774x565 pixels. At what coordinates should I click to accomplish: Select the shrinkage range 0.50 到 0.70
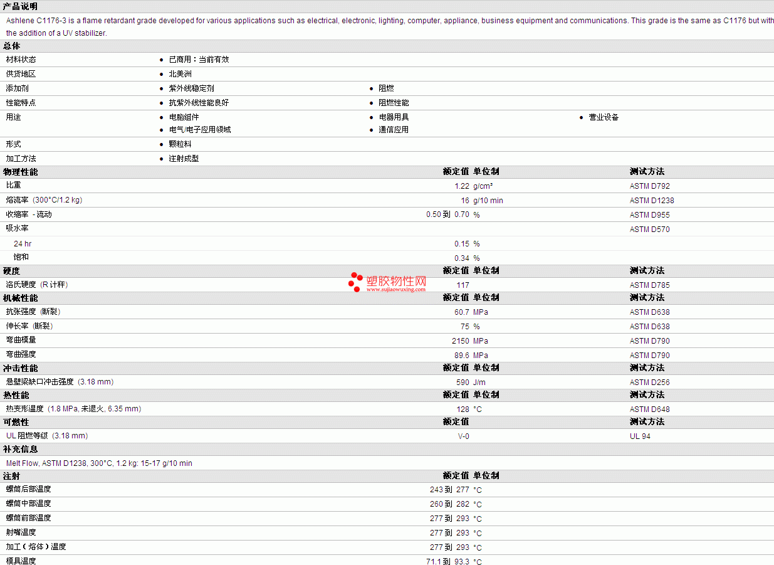point(447,215)
